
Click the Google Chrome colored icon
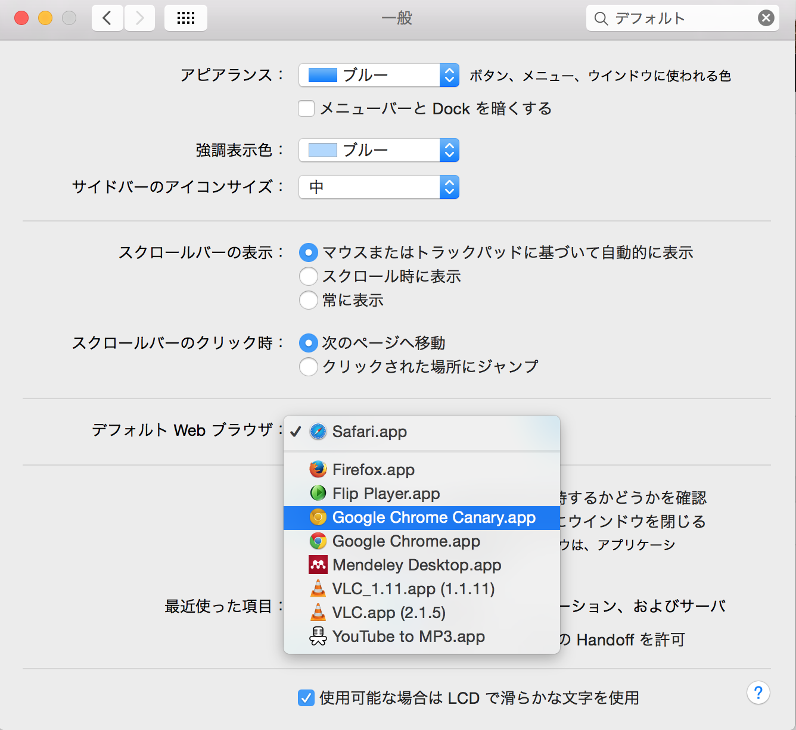[318, 541]
